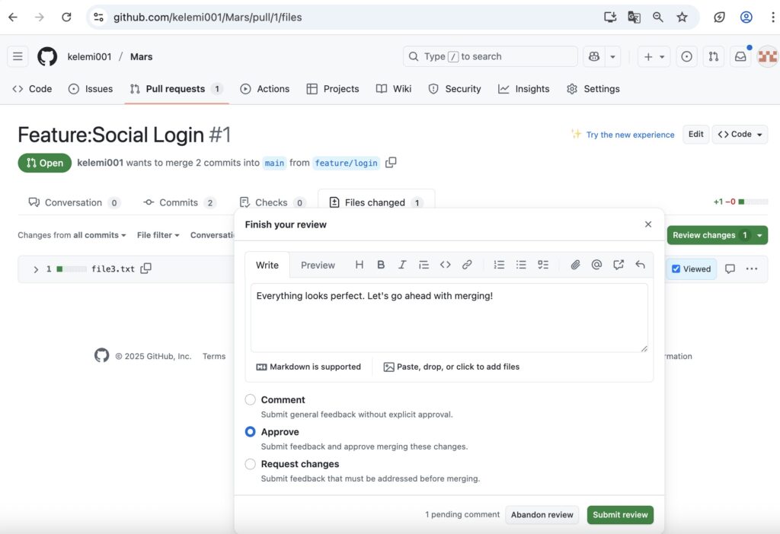
Task: Add a link using link icon
Action: 467,265
